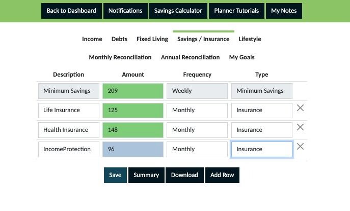This screenshot has height=211, width=350.
Task: Open the My Goals tab
Action: click(242, 57)
